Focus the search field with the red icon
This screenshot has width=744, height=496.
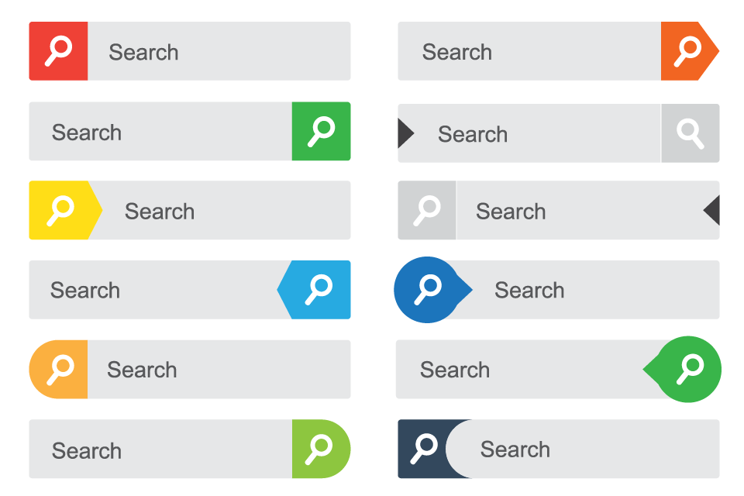[x=219, y=51]
